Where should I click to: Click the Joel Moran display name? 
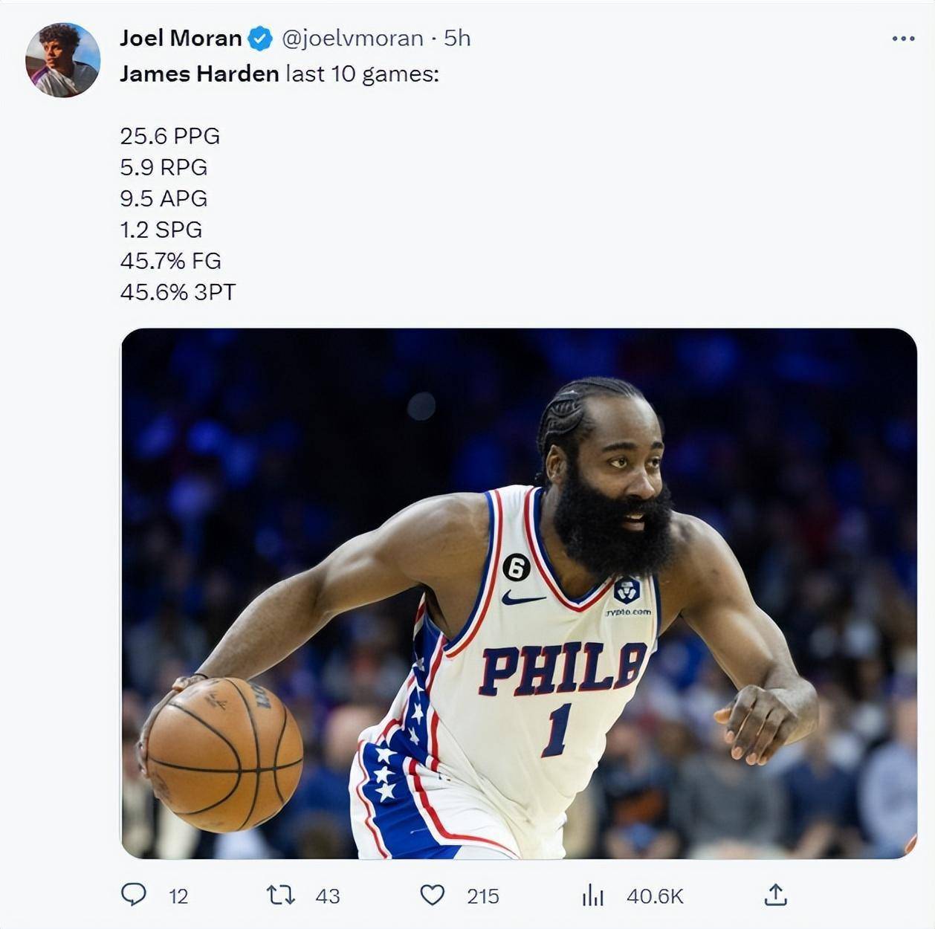point(181,39)
